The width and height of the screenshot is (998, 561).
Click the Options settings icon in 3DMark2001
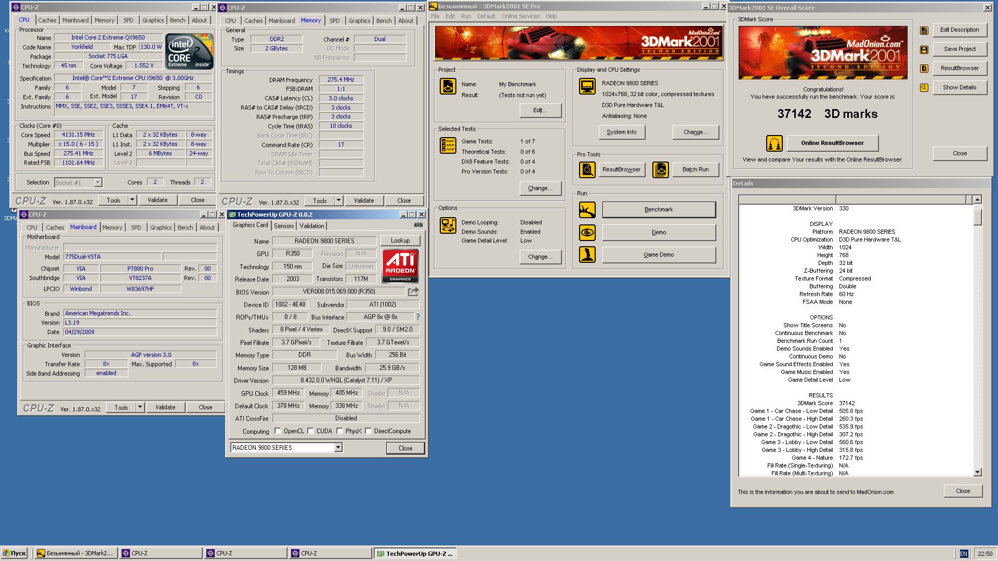click(448, 225)
